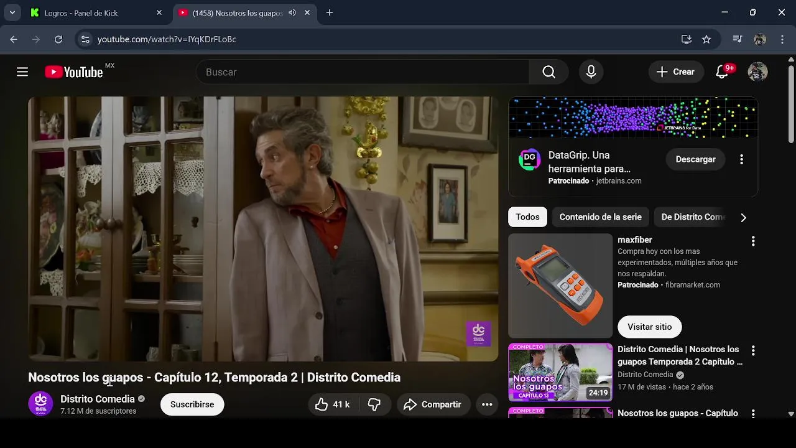Open more actions under the video
Screen dimensions: 796x448
pyautogui.click(x=487, y=404)
